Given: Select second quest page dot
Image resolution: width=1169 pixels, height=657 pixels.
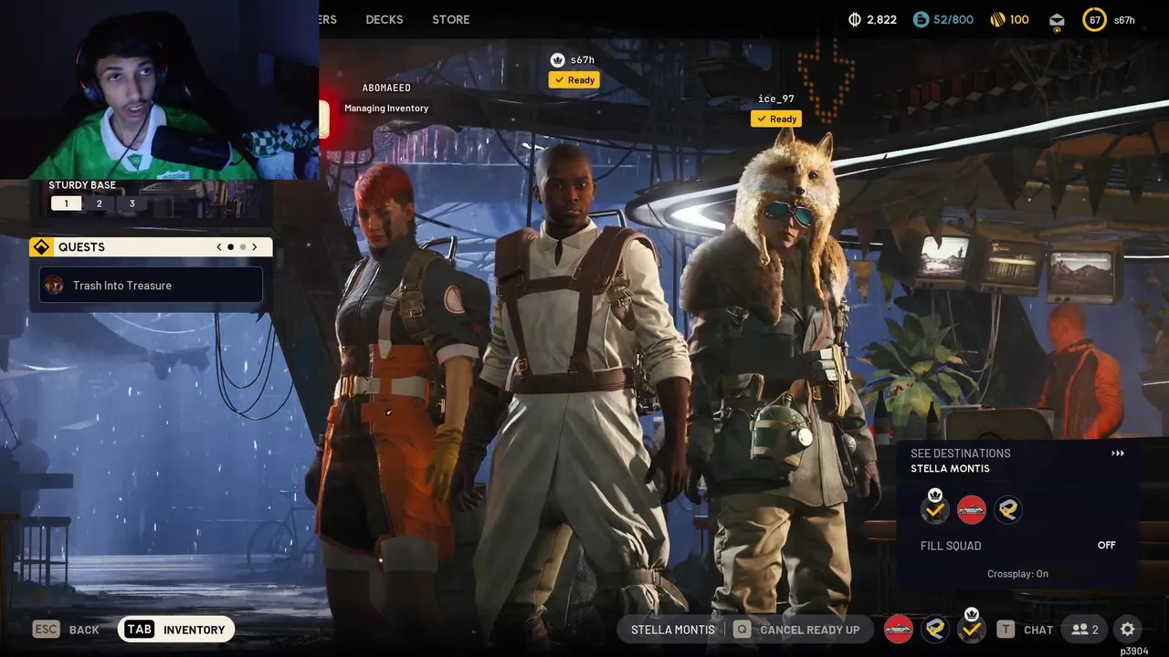Looking at the screenshot, I should click(x=243, y=247).
